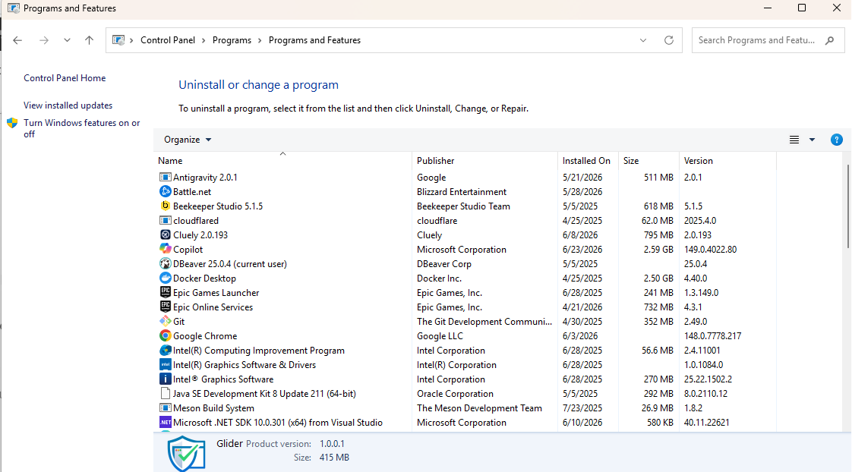Screen dimensions: 852x472
Task: Click the 148.0.7778.217 version cell
Action: (x=712, y=335)
